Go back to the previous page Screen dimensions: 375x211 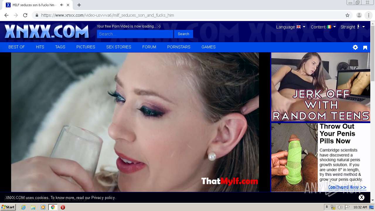point(6,15)
